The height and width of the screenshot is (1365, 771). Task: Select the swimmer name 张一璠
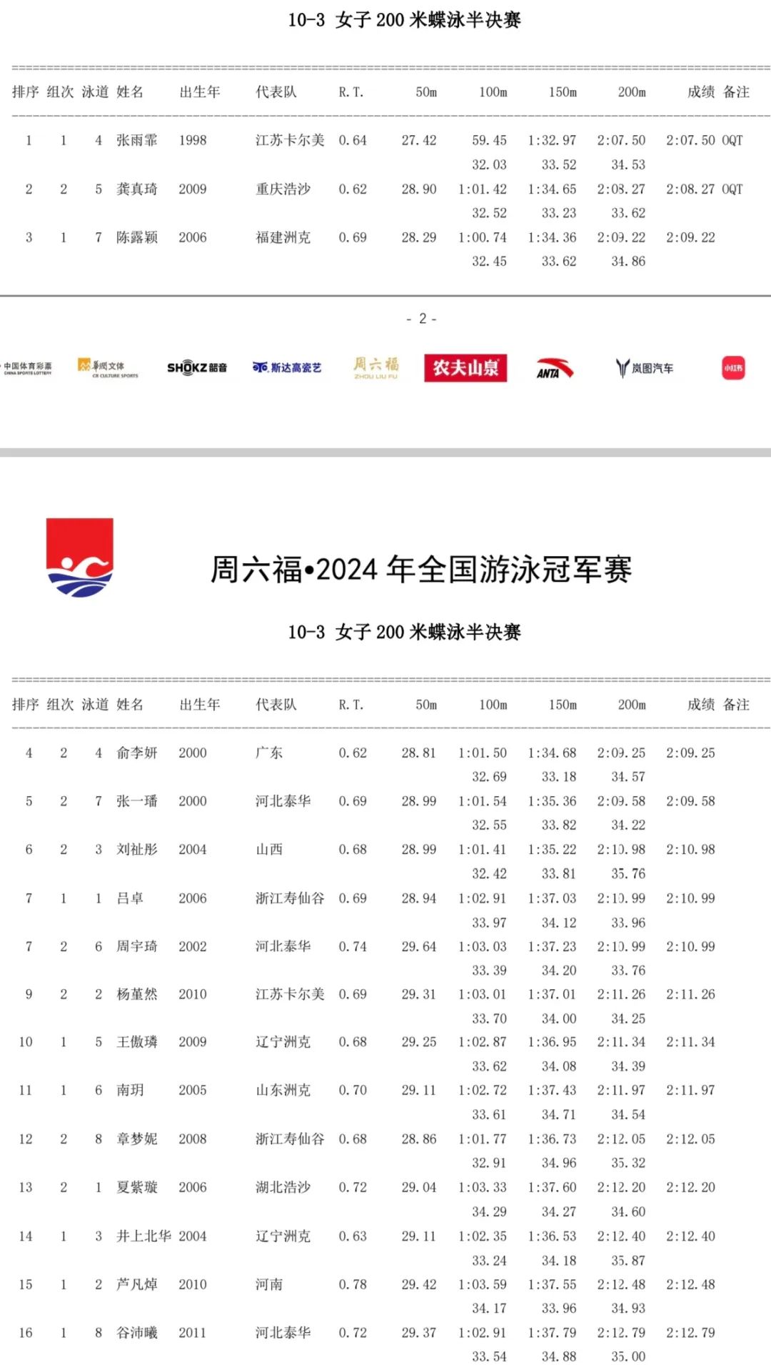137,801
